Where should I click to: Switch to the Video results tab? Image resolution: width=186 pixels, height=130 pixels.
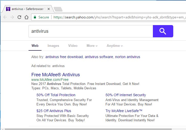[73, 46]
